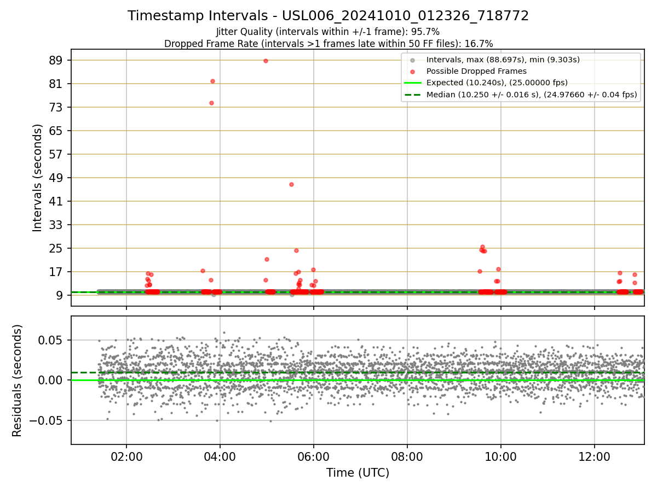Click the dashed green legend line for Median

tap(412, 95)
